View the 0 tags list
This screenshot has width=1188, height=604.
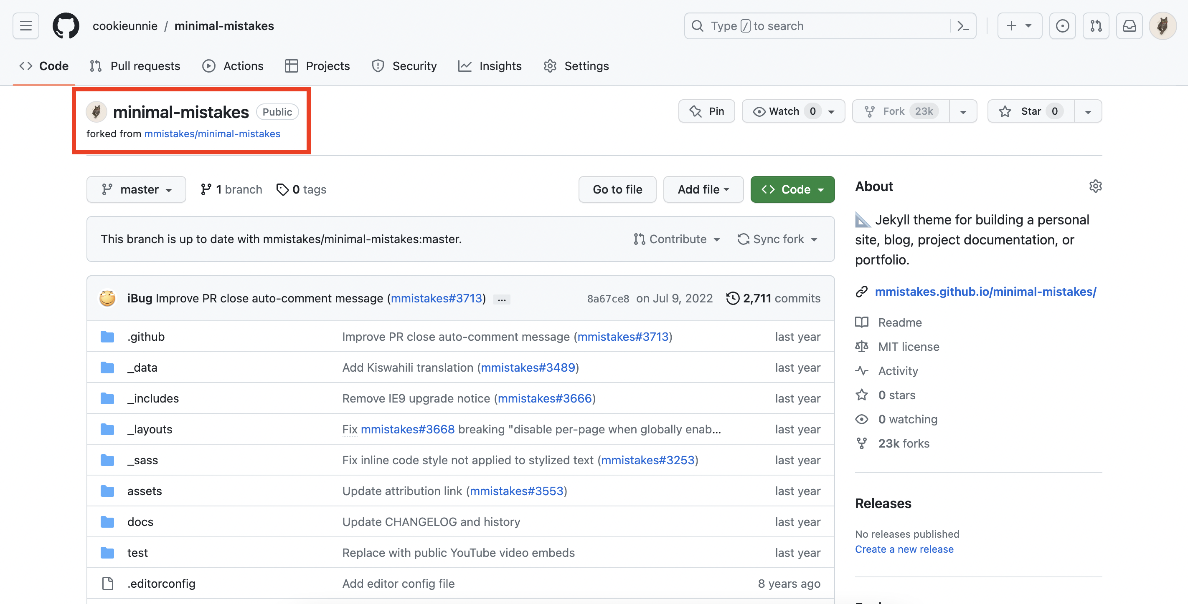point(301,189)
